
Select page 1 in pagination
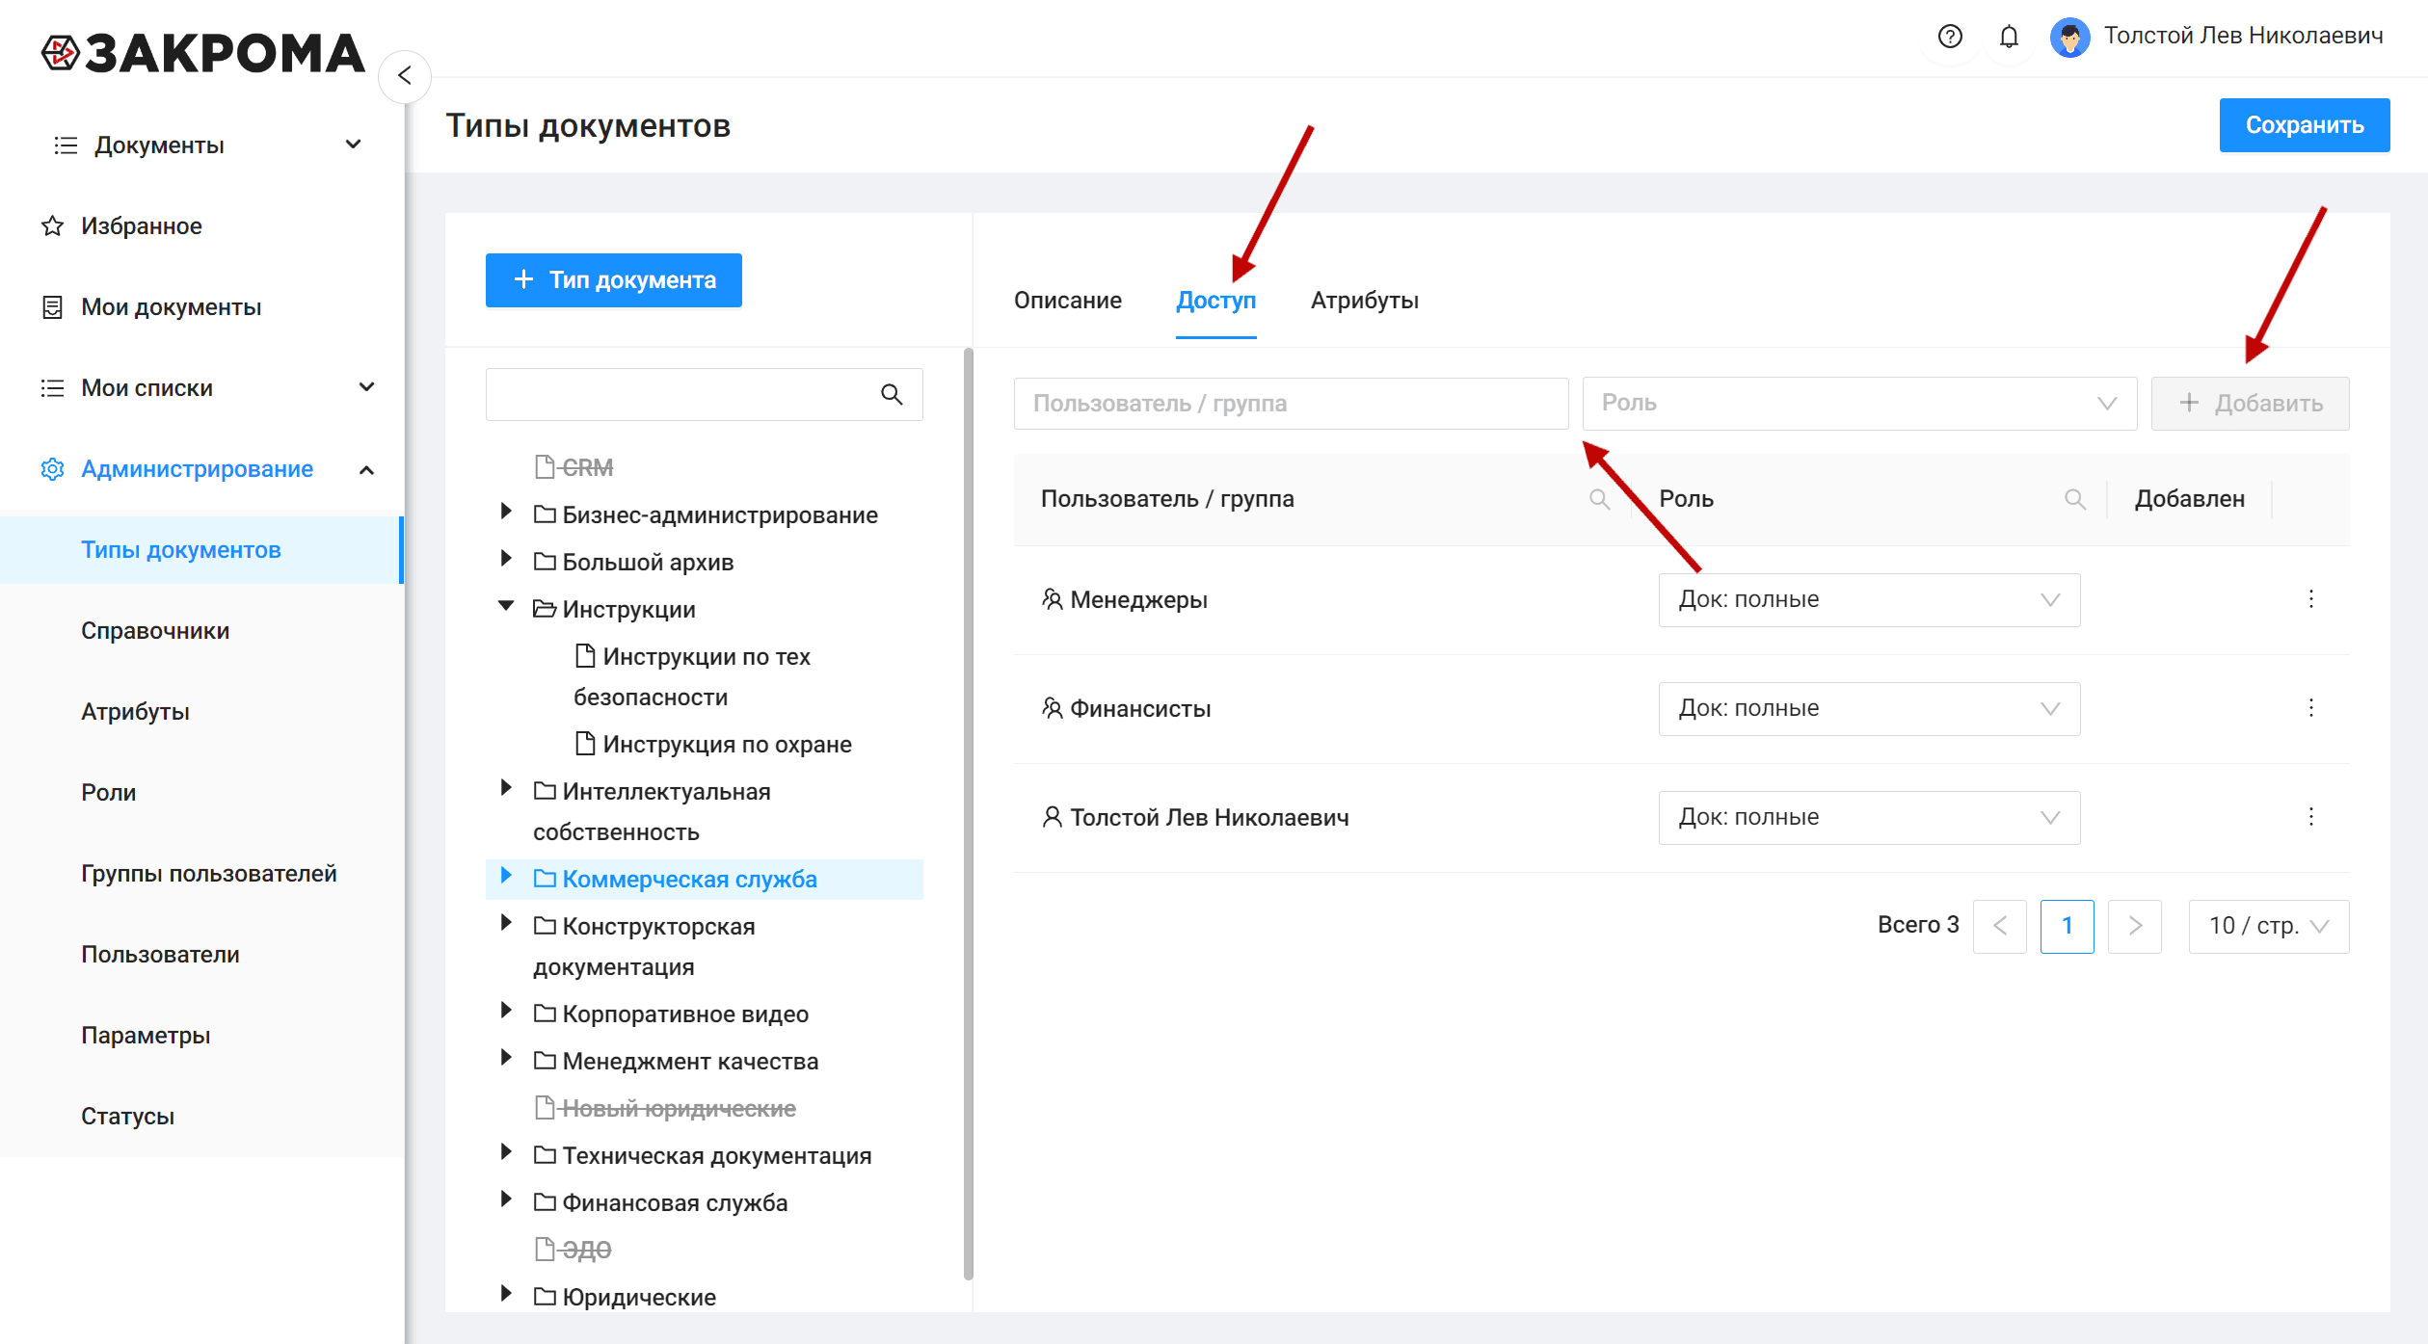(2067, 926)
